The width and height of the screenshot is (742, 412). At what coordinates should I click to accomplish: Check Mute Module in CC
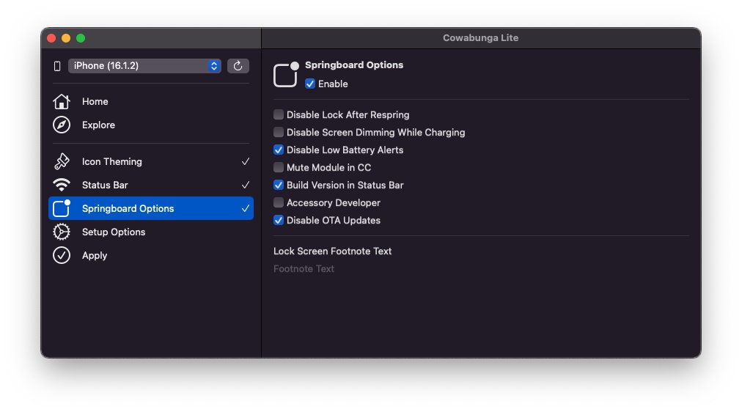coord(279,167)
